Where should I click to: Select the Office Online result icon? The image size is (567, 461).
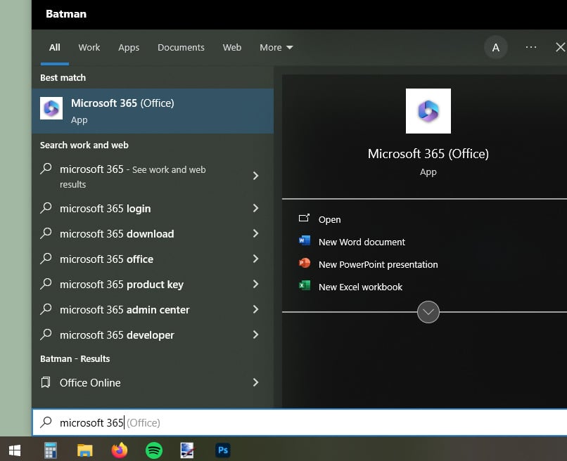coord(45,383)
